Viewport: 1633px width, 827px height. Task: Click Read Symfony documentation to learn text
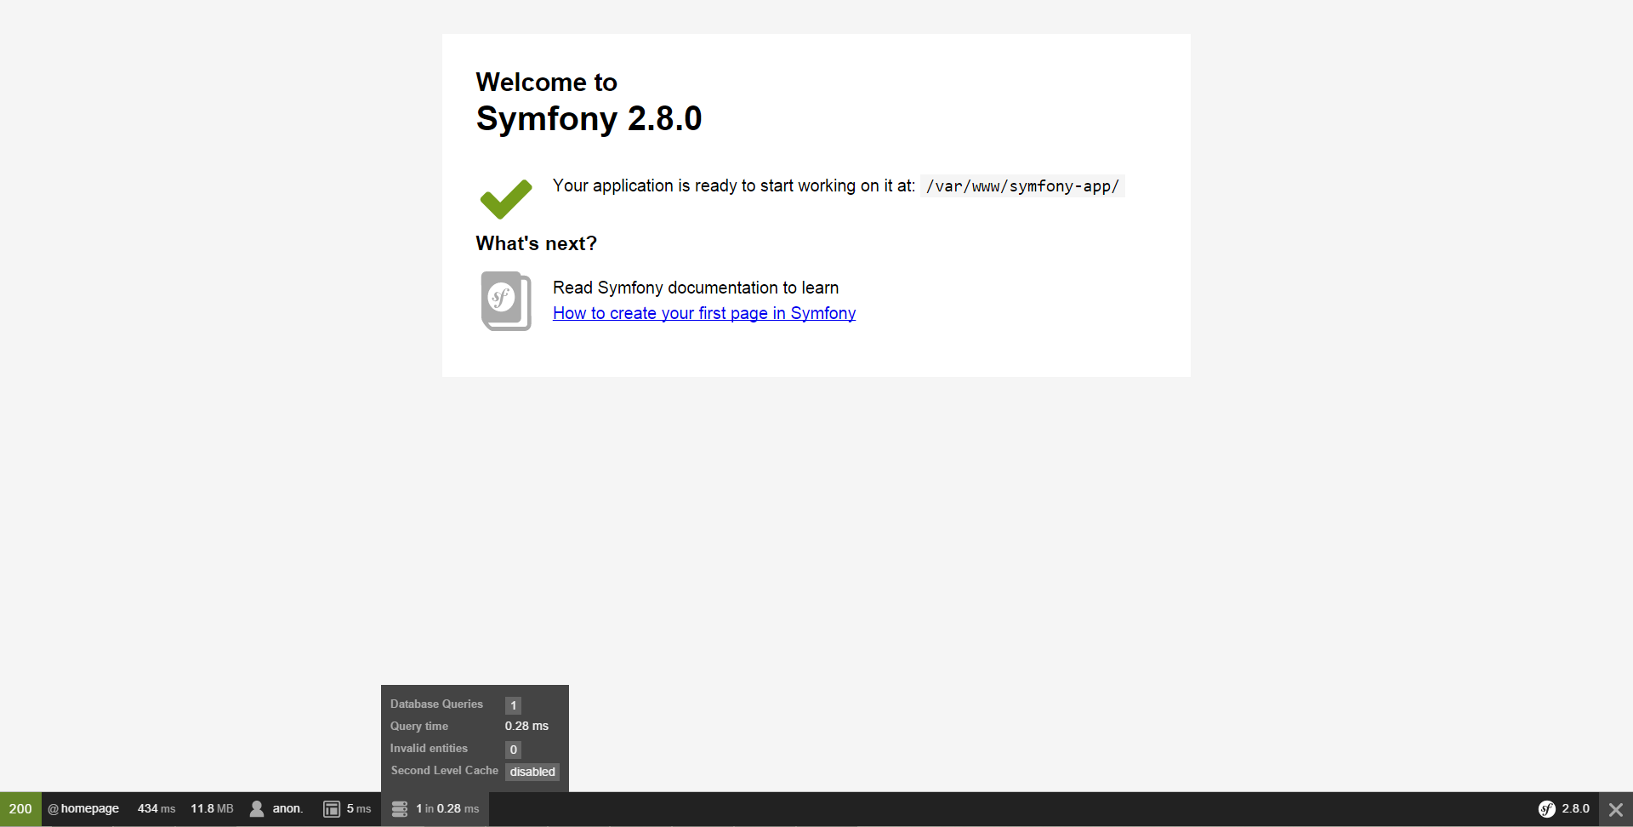pos(696,288)
